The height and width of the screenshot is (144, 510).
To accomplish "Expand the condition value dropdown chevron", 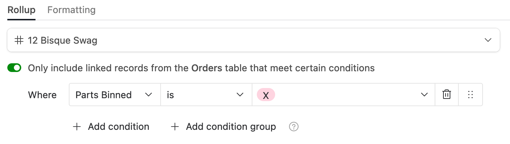I will 424,95.
